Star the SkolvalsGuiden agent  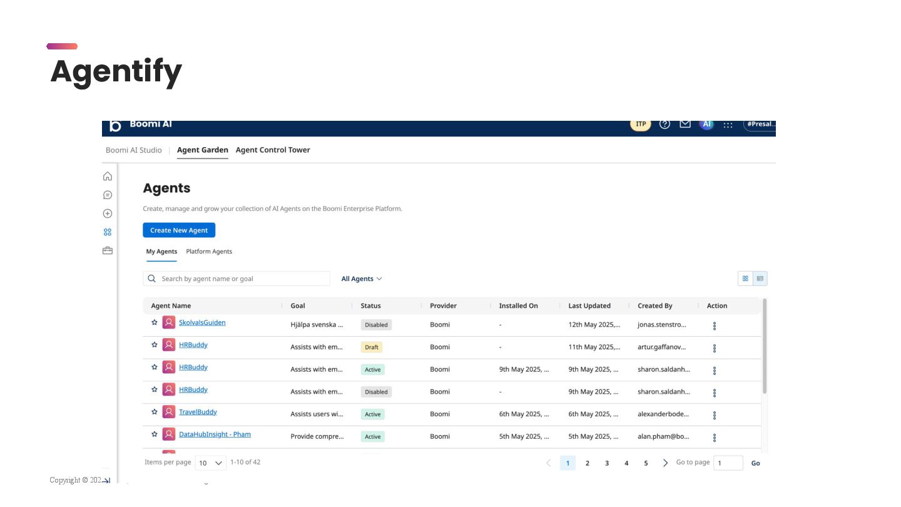pyautogui.click(x=155, y=322)
